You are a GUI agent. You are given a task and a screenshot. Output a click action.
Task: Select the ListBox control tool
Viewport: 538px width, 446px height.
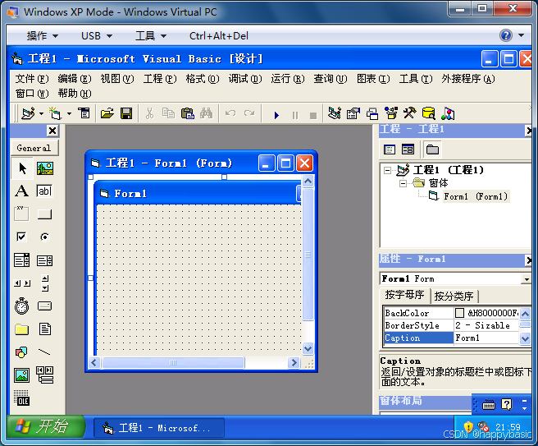coord(44,260)
